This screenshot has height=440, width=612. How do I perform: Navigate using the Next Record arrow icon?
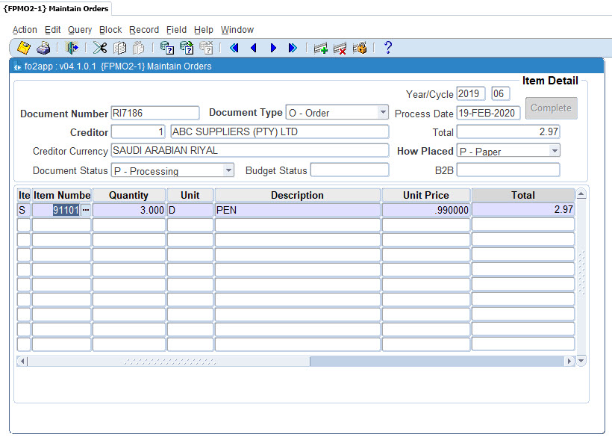[274, 47]
